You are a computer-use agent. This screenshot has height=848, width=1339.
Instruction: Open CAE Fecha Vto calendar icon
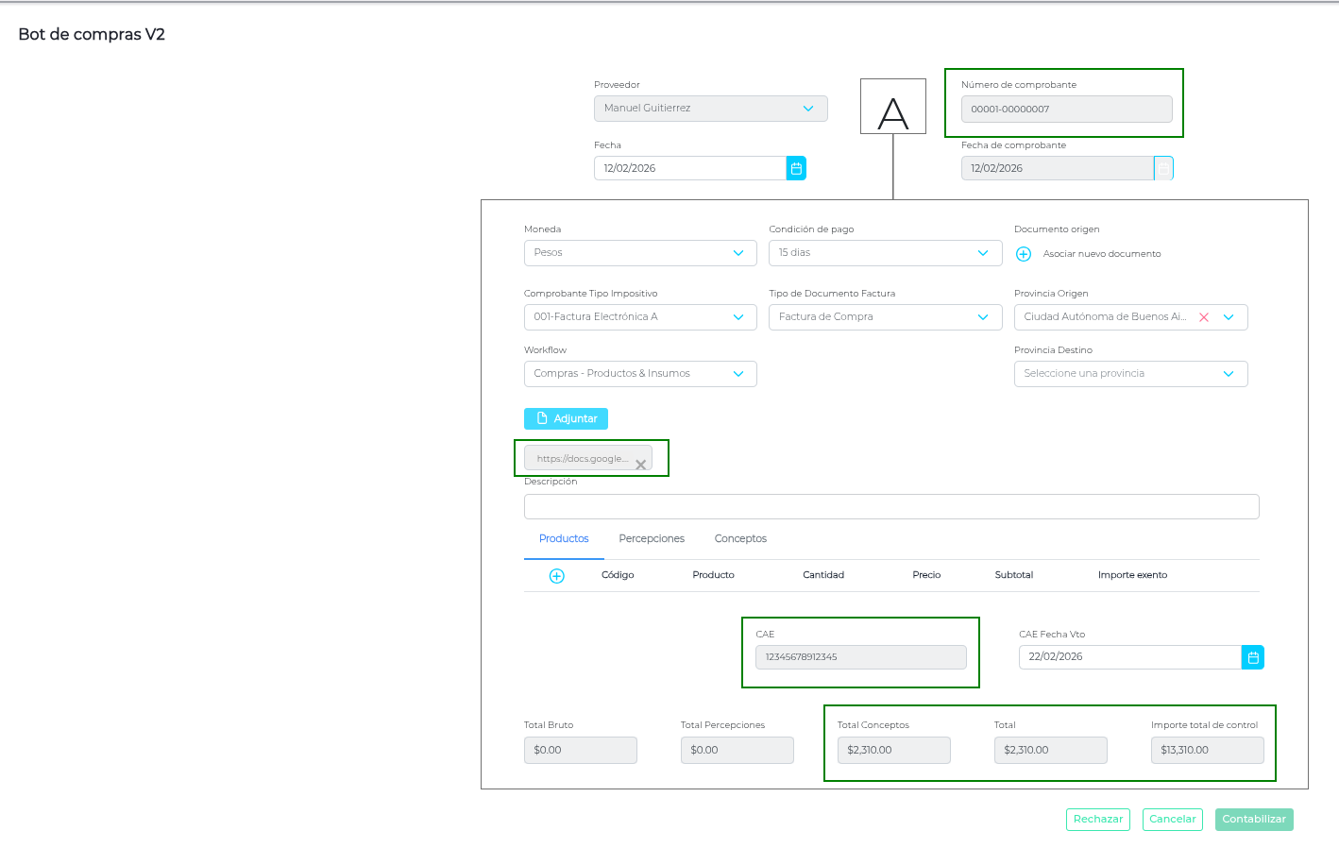tap(1252, 657)
